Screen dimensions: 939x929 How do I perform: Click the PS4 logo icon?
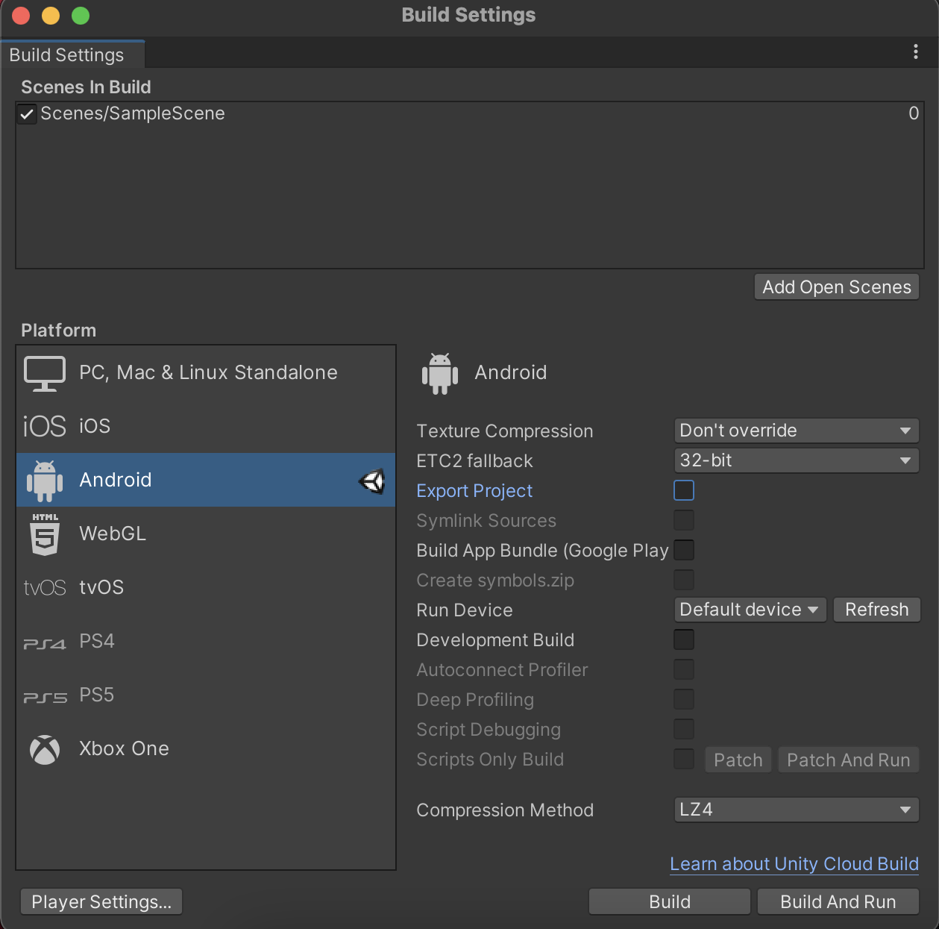45,643
